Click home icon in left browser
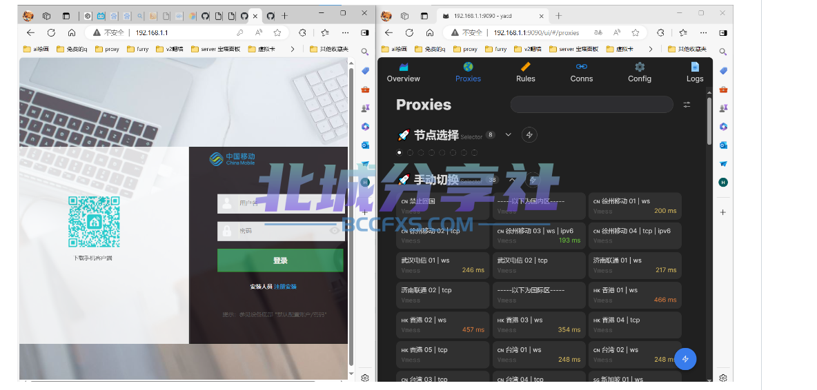The image size is (817, 390). click(72, 33)
